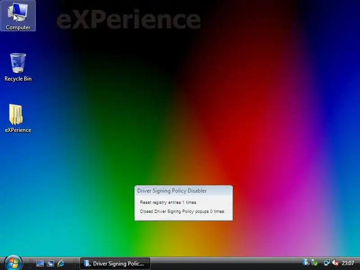Click the Quick Launch toolbar grip handle
Image resolution: width=360 pixels, height=270 pixels.
[x=31, y=263]
